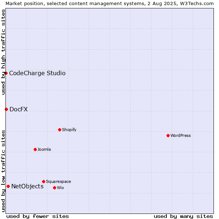Click the DocFX red data point
This screenshot has width=219, height=219.
[6, 109]
